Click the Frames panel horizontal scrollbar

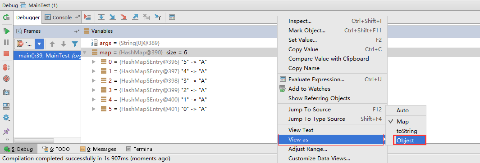tap(34, 141)
